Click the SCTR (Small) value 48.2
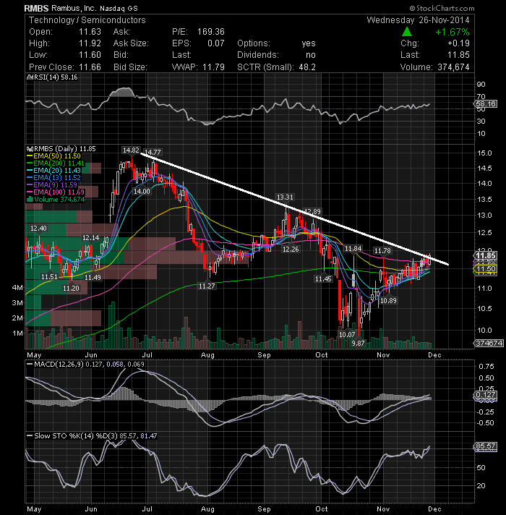Image resolution: width=506 pixels, height=515 pixels. pos(306,67)
